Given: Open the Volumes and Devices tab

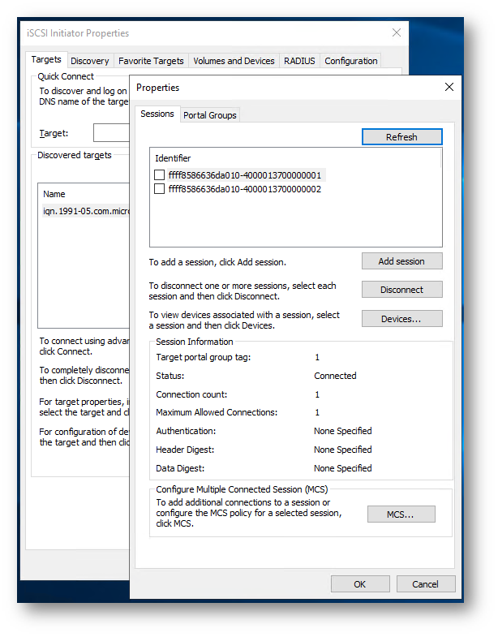Looking at the screenshot, I should (234, 61).
